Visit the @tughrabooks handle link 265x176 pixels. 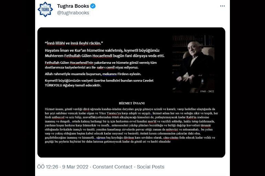[x=73, y=13]
